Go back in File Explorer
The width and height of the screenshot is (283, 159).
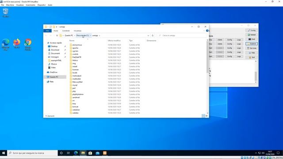(46, 35)
